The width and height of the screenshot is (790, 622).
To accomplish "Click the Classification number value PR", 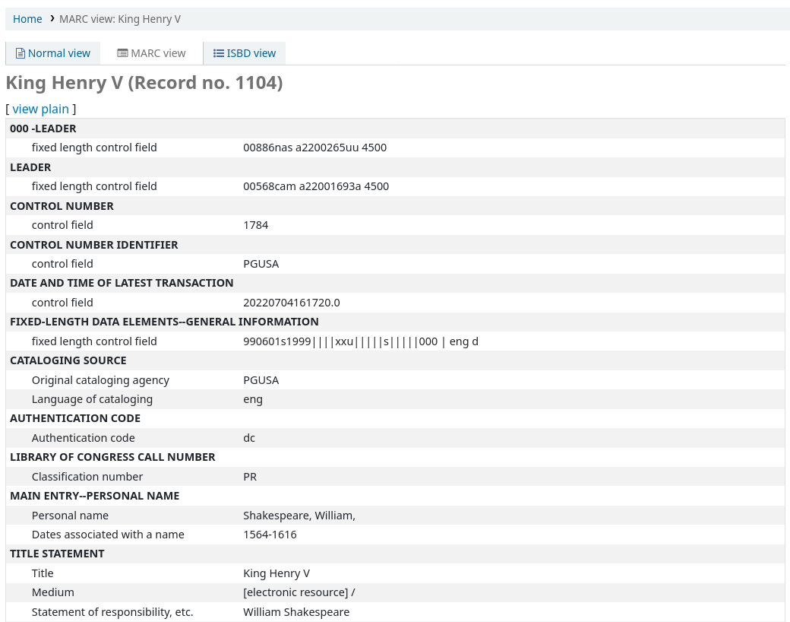I will pyautogui.click(x=250, y=477).
